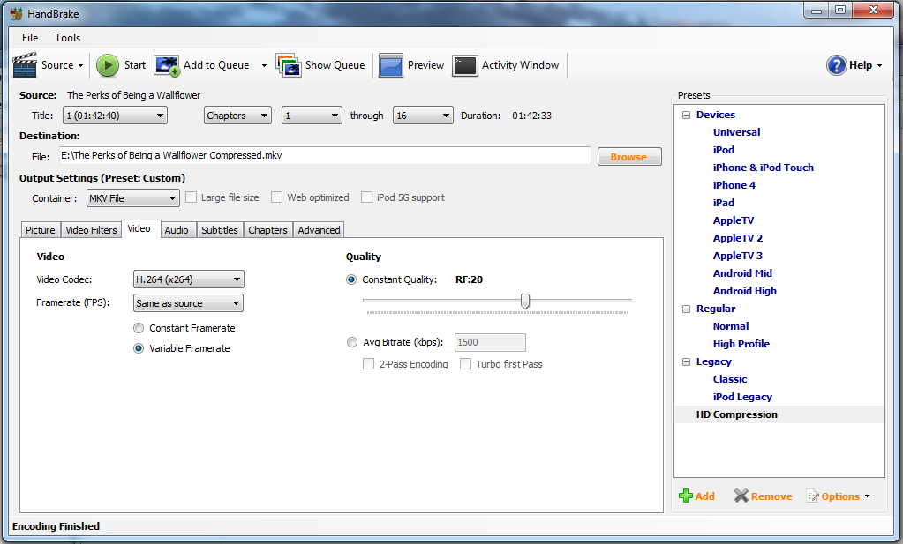This screenshot has width=903, height=544.
Task: Switch to the Chapters tab
Action: [x=267, y=230]
